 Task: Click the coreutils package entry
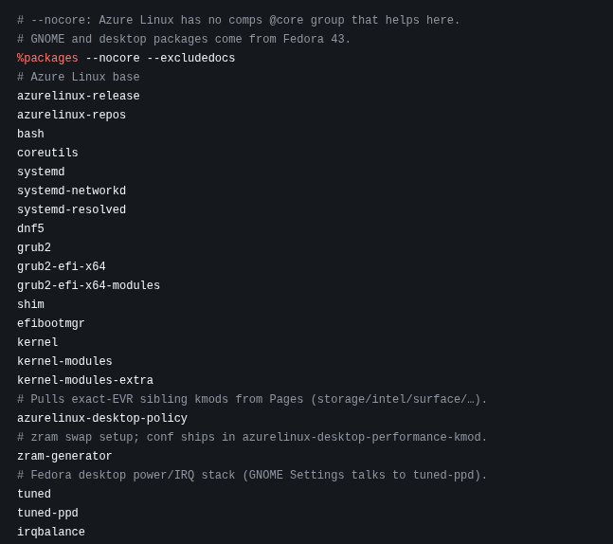tap(47, 153)
